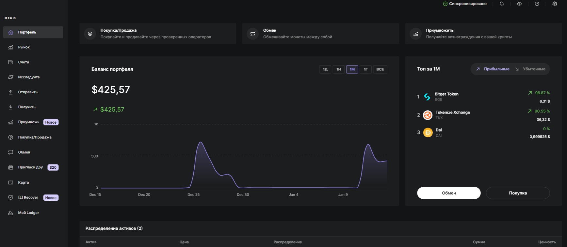This screenshot has height=247, width=567.
Task: Click the Покупка/Продажа card dollar icon
Action: click(90, 34)
